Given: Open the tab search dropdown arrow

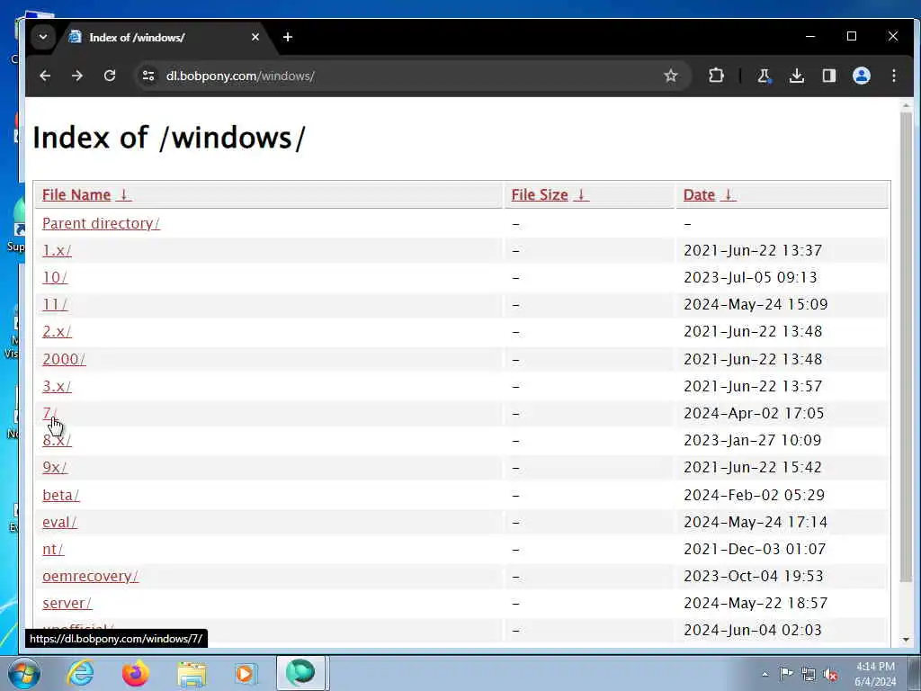Looking at the screenshot, I should coord(43,37).
